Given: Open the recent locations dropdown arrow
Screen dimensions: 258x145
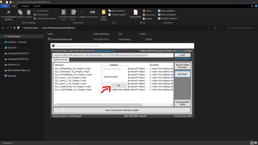Looking at the screenshot, I should pos(11,28).
